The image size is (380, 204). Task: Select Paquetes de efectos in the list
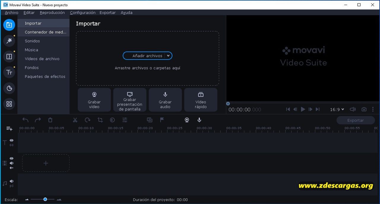pyautogui.click(x=43, y=77)
